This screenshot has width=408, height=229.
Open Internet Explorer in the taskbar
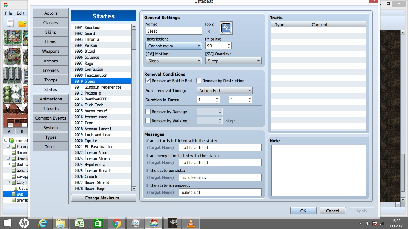43,223
